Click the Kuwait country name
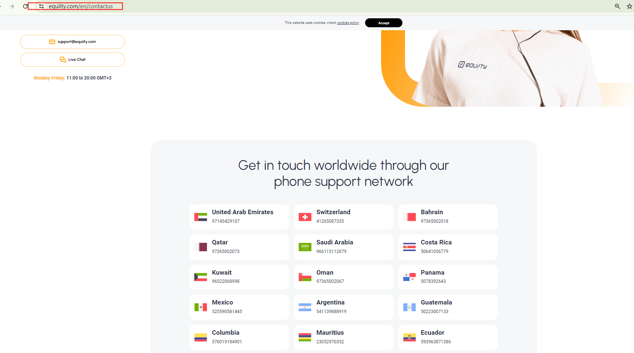The image size is (634, 353). [x=222, y=272]
